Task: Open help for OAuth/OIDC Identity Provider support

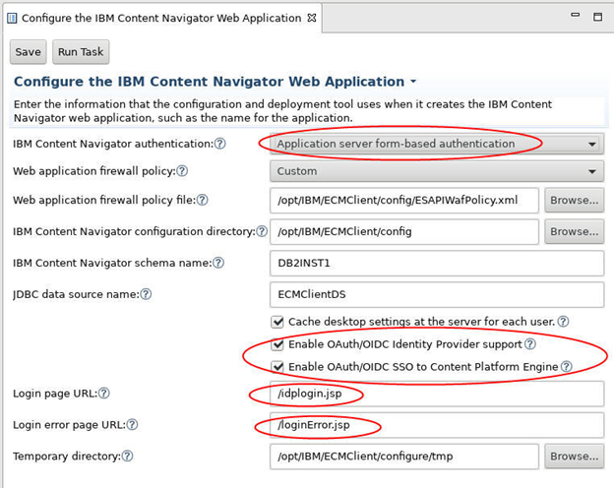Action: 530,344
